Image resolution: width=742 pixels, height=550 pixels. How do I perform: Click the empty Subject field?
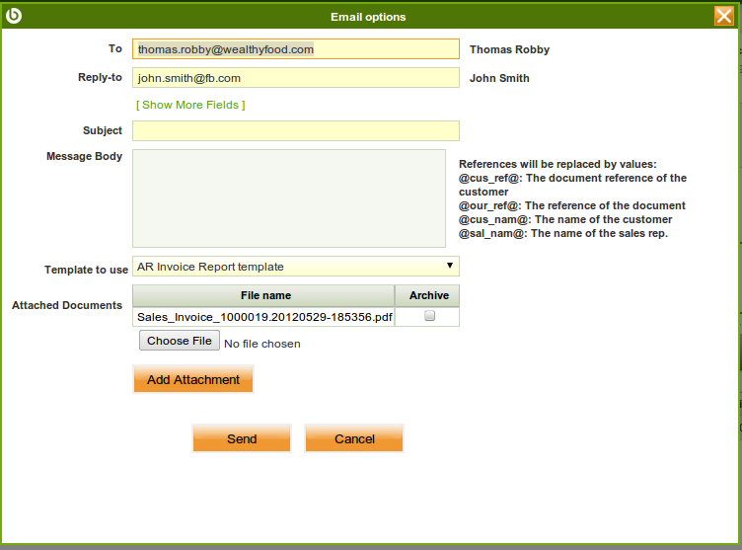(x=295, y=131)
